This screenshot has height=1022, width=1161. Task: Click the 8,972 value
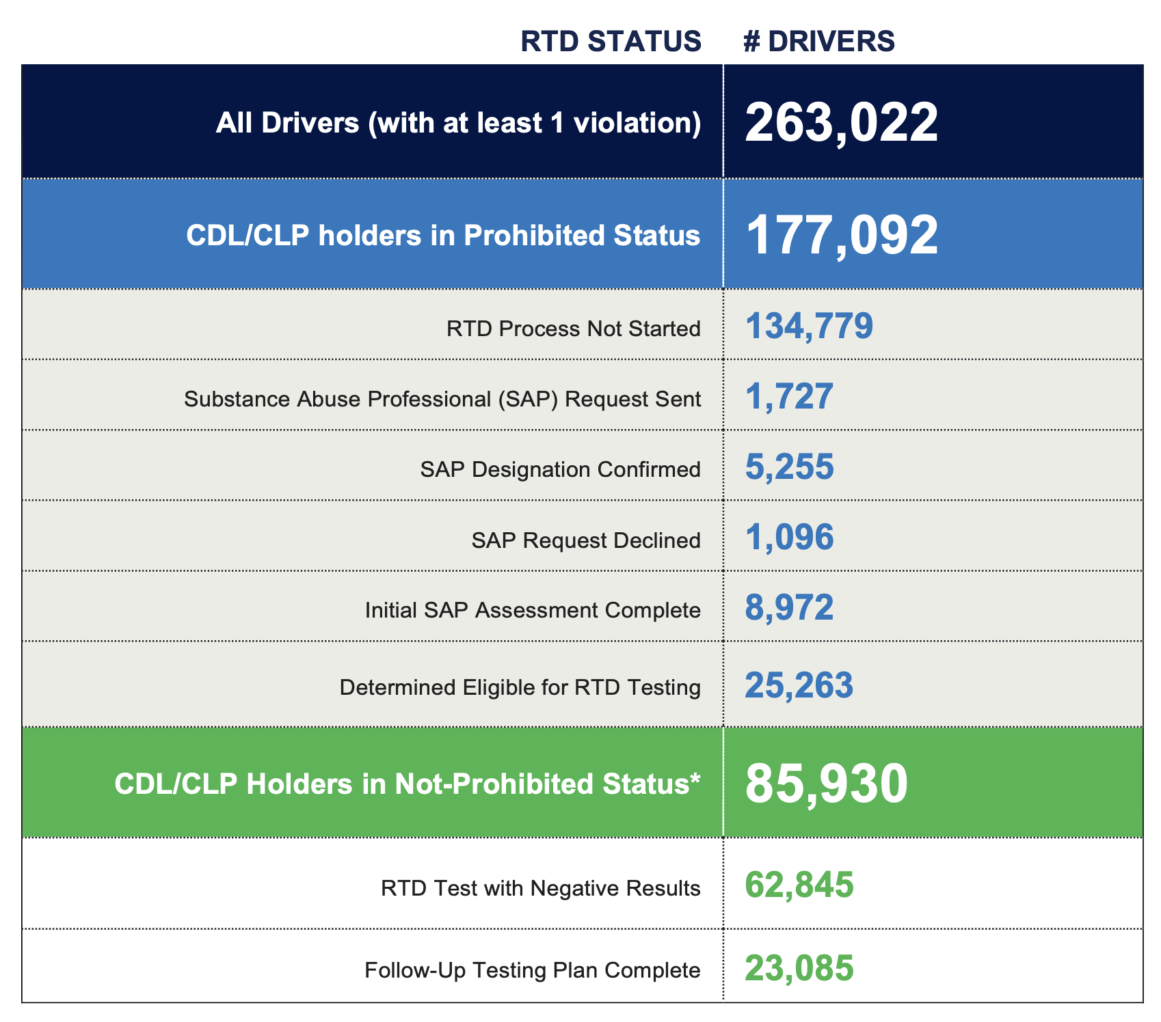tap(789, 607)
